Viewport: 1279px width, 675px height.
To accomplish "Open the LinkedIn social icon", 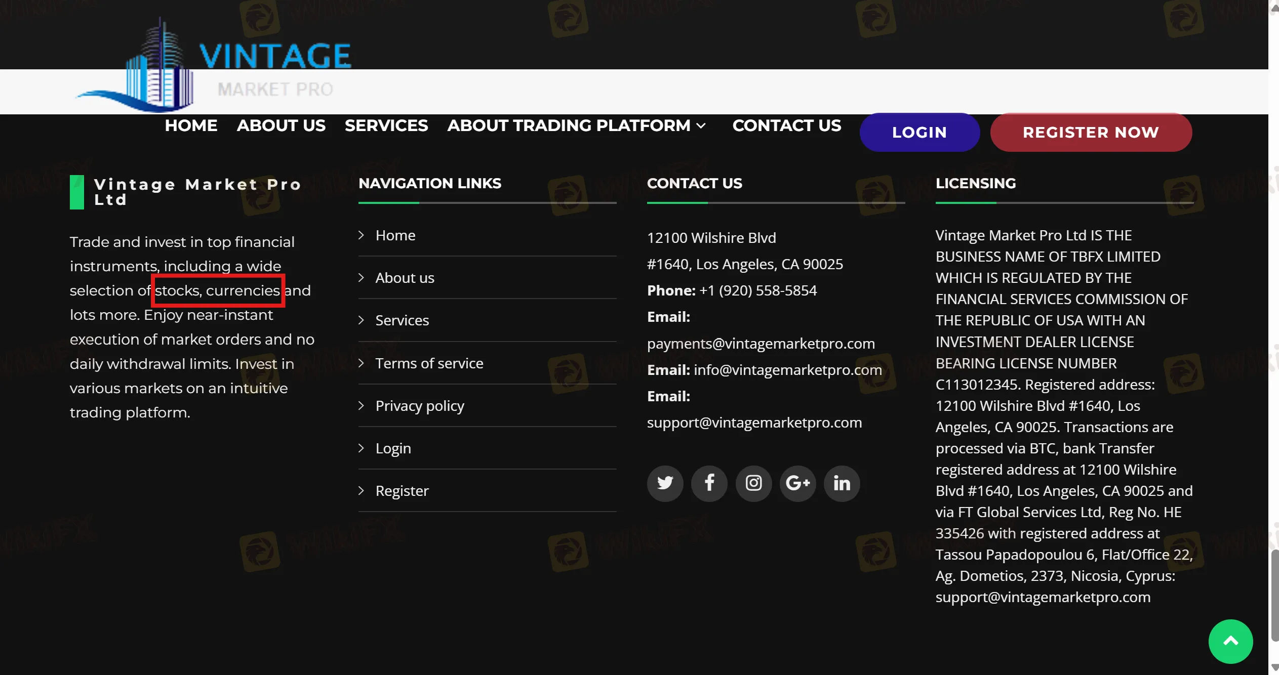I will click(x=842, y=483).
